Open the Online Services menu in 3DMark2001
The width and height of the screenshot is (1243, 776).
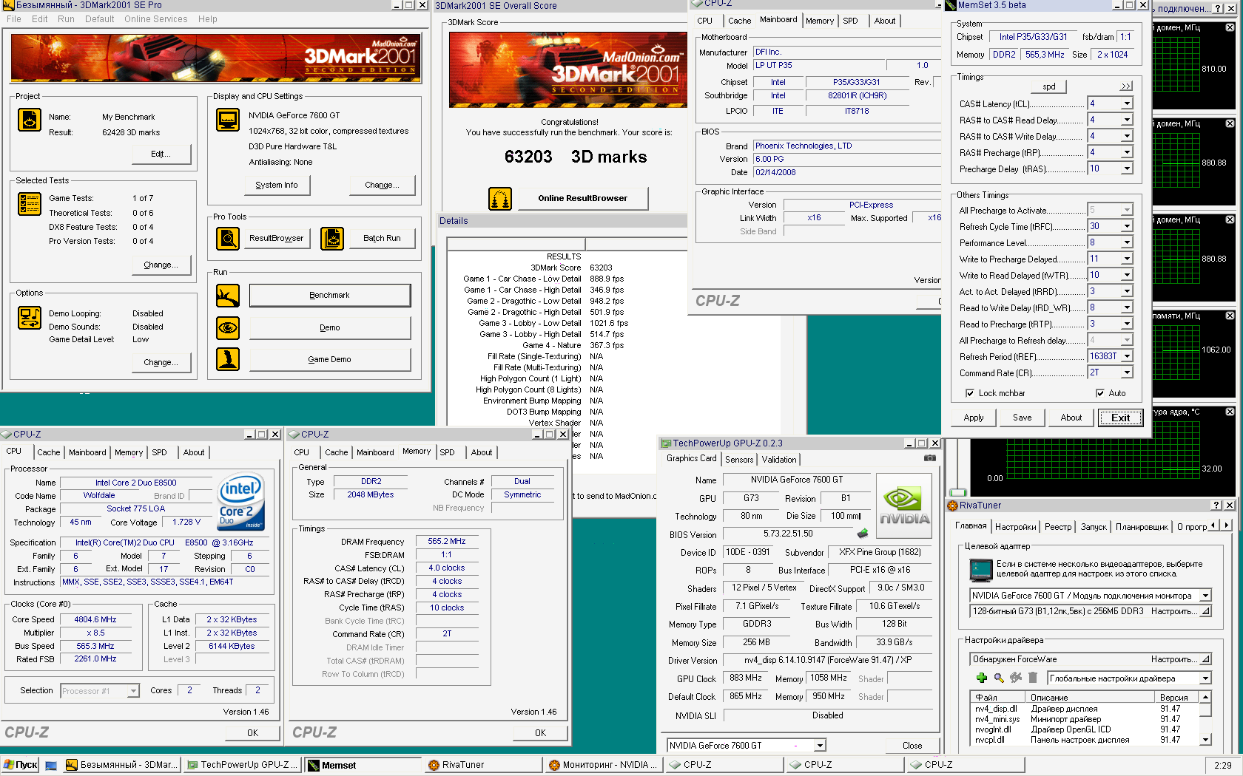click(155, 19)
